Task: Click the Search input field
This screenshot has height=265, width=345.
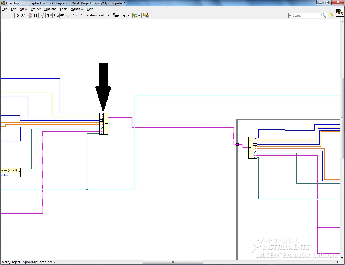Action: (306, 16)
